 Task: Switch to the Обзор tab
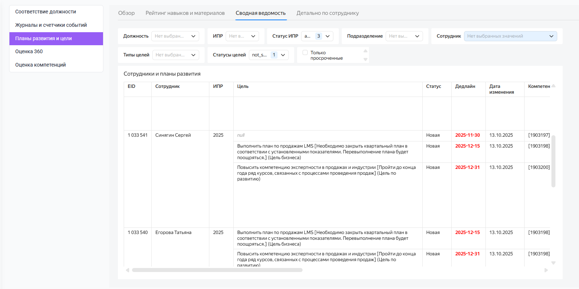pyautogui.click(x=126, y=13)
